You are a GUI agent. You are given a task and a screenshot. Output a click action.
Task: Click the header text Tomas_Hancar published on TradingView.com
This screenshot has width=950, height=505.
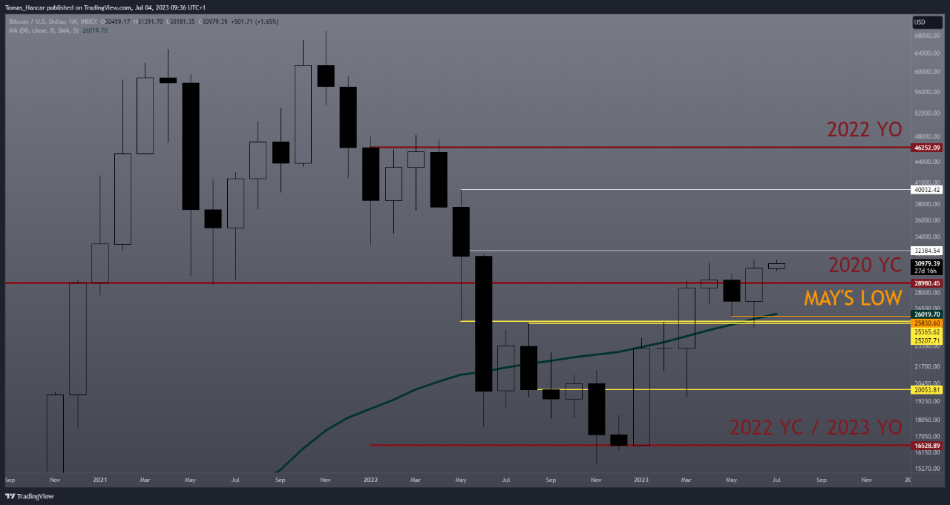coord(68,7)
